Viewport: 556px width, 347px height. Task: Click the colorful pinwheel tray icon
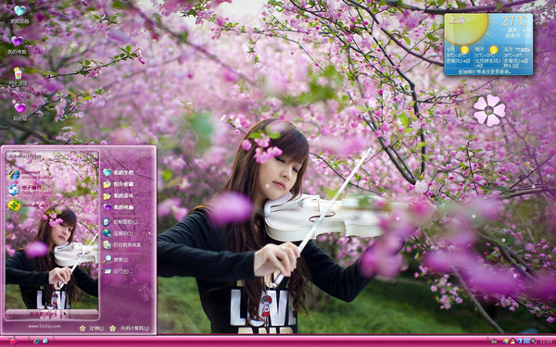(506, 341)
